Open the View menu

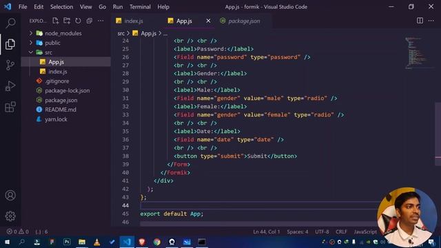pos(85,7)
